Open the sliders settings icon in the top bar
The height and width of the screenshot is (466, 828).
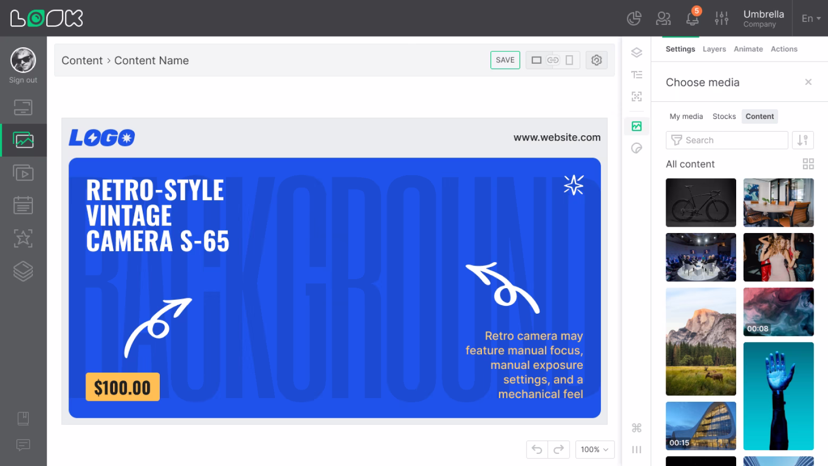click(721, 18)
